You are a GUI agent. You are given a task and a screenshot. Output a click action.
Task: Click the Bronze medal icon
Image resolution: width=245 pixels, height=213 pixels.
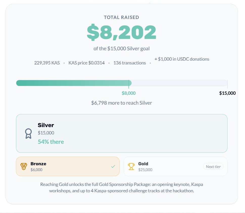(x=23, y=167)
